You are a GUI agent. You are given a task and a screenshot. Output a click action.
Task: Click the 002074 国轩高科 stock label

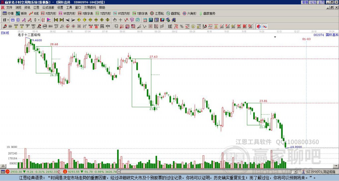pyautogui.click(x=326, y=35)
